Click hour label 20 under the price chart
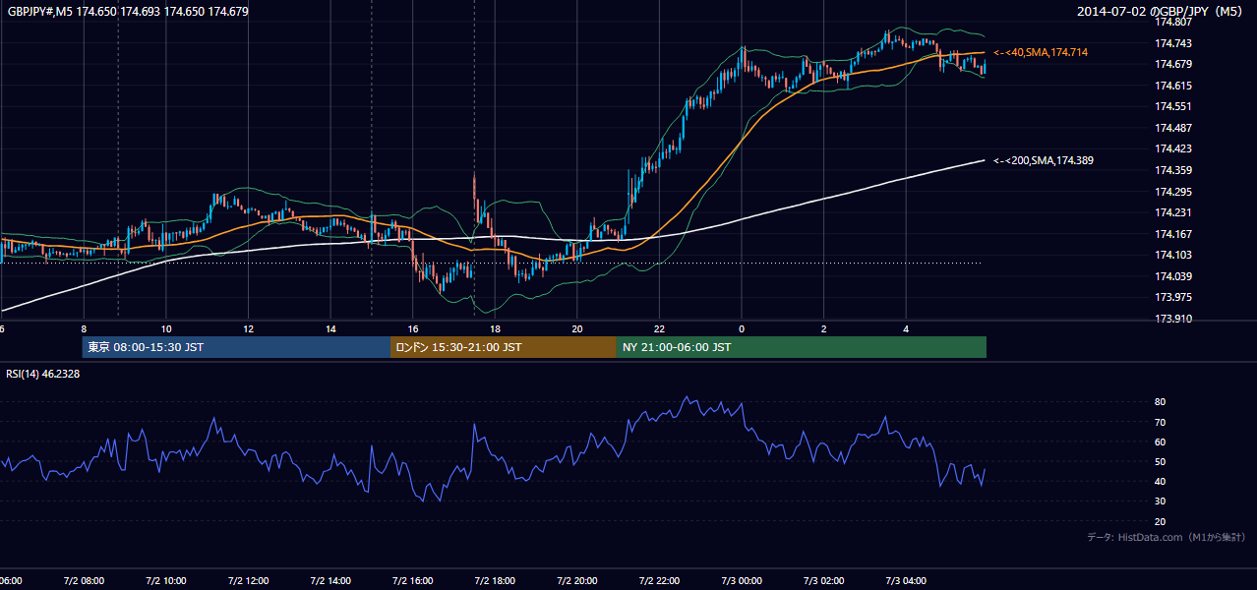1257x590 pixels. (577, 328)
